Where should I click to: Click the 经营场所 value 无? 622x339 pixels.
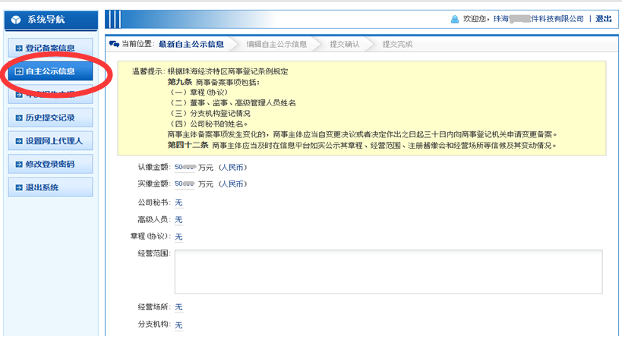click(x=178, y=307)
